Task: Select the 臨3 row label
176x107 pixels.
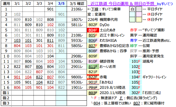Action: (6, 103)
